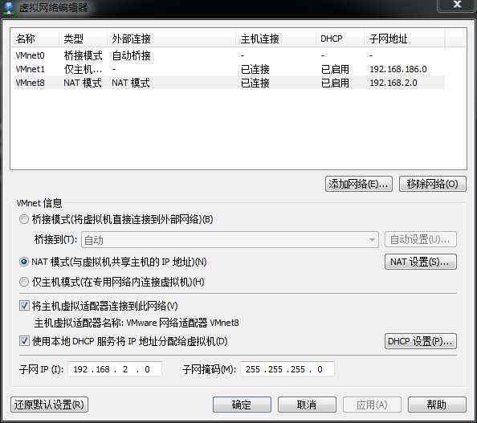Image resolution: width=477 pixels, height=423 pixels.
Task: Open DHCP 设置(P)... button
Action: pyautogui.click(x=421, y=341)
